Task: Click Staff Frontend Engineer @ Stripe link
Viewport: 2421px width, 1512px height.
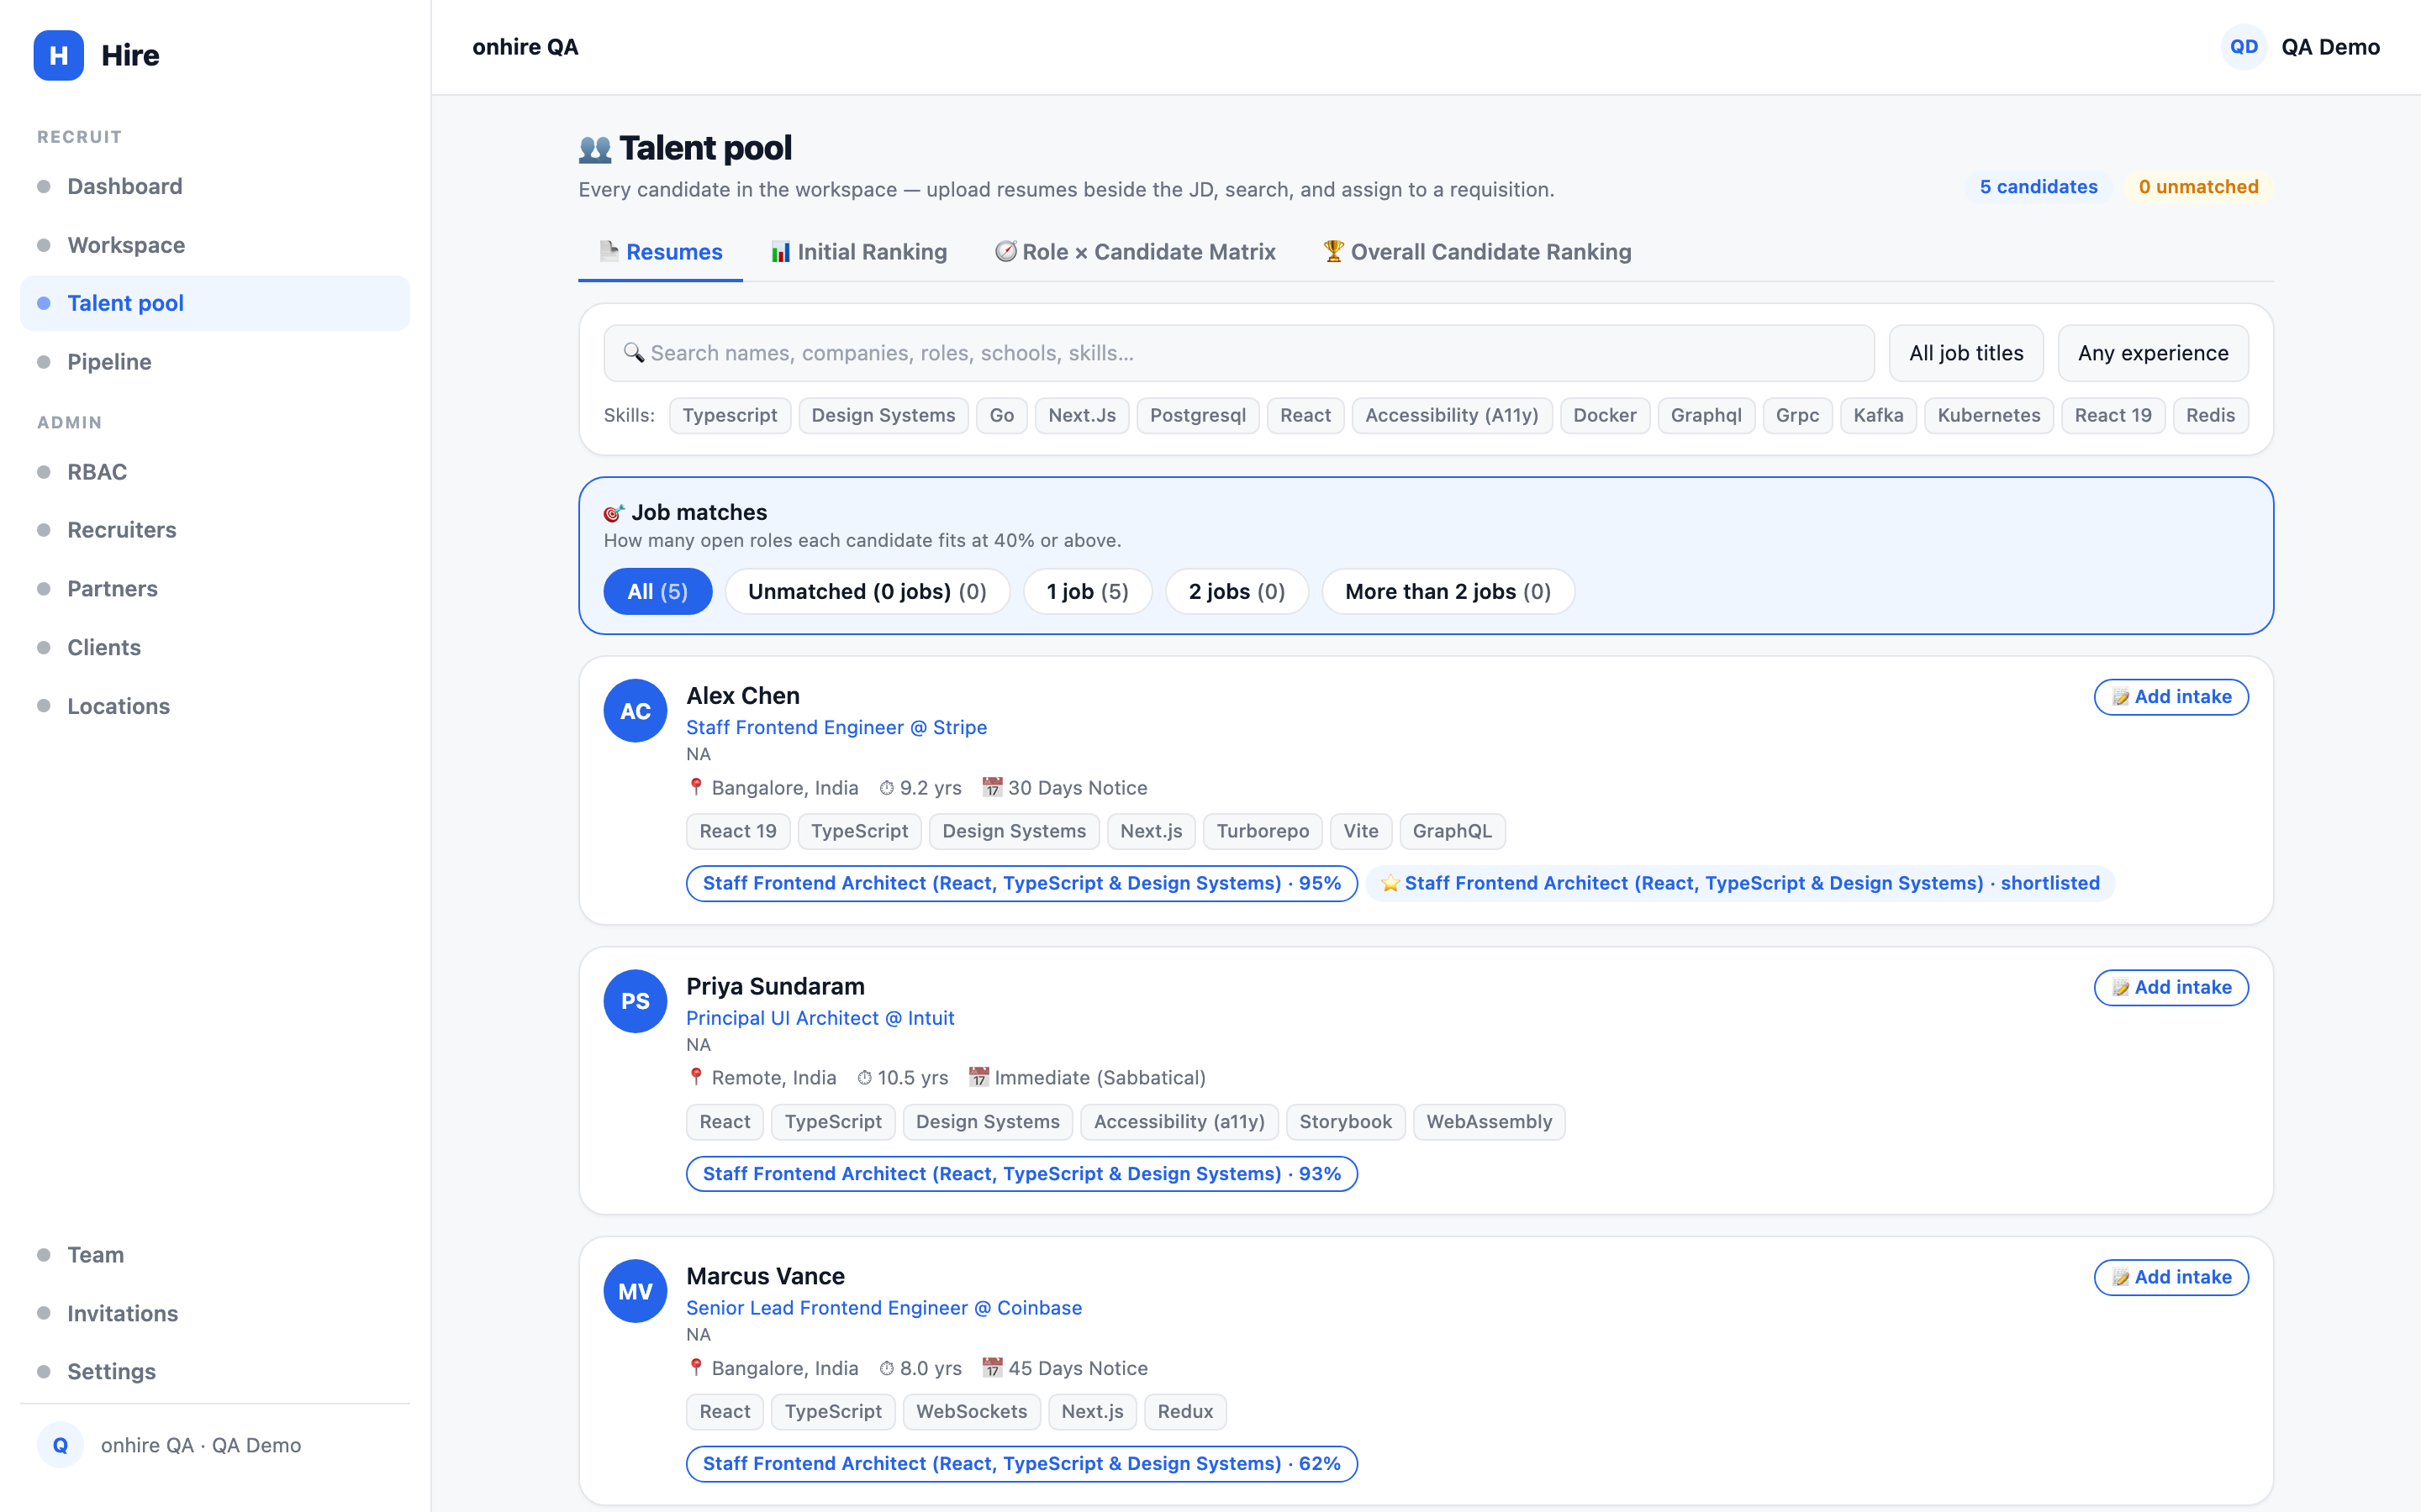Action: pos(836,727)
